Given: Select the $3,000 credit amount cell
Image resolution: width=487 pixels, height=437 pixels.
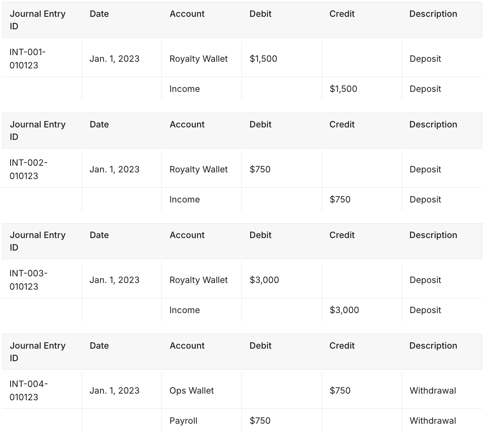Looking at the screenshot, I should point(344,310).
